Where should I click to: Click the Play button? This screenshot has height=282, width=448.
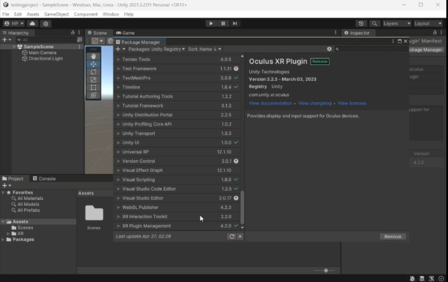pyautogui.click(x=211, y=24)
